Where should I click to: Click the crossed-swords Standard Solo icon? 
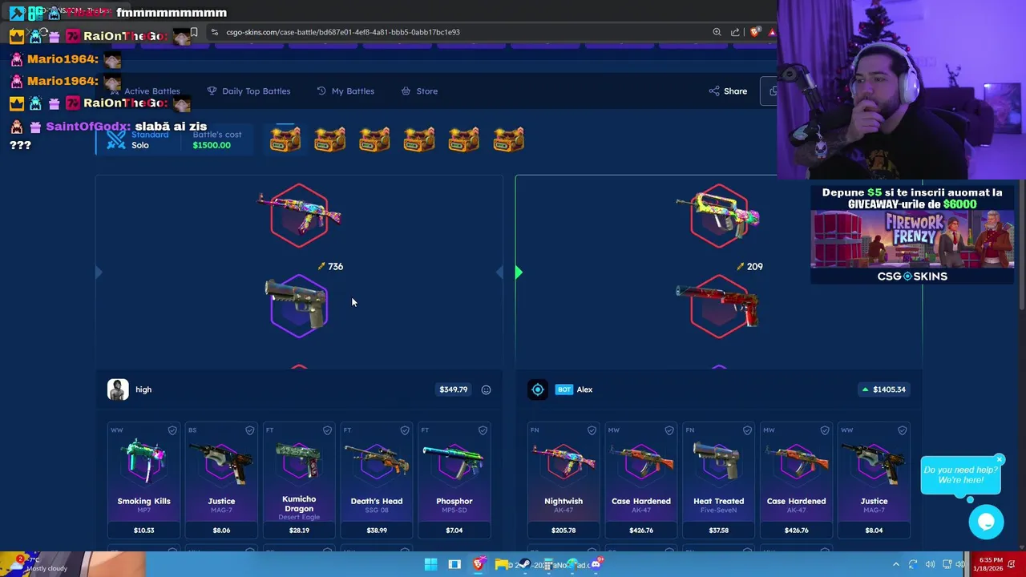click(x=117, y=139)
